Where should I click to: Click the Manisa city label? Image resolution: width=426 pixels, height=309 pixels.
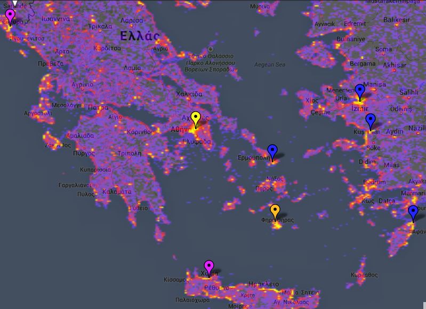pyautogui.click(x=374, y=84)
